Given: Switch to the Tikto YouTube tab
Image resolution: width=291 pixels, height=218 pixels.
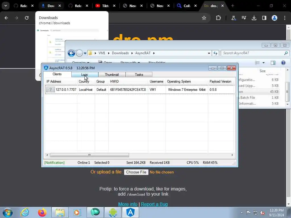Looking at the screenshot, I should [105, 6].
